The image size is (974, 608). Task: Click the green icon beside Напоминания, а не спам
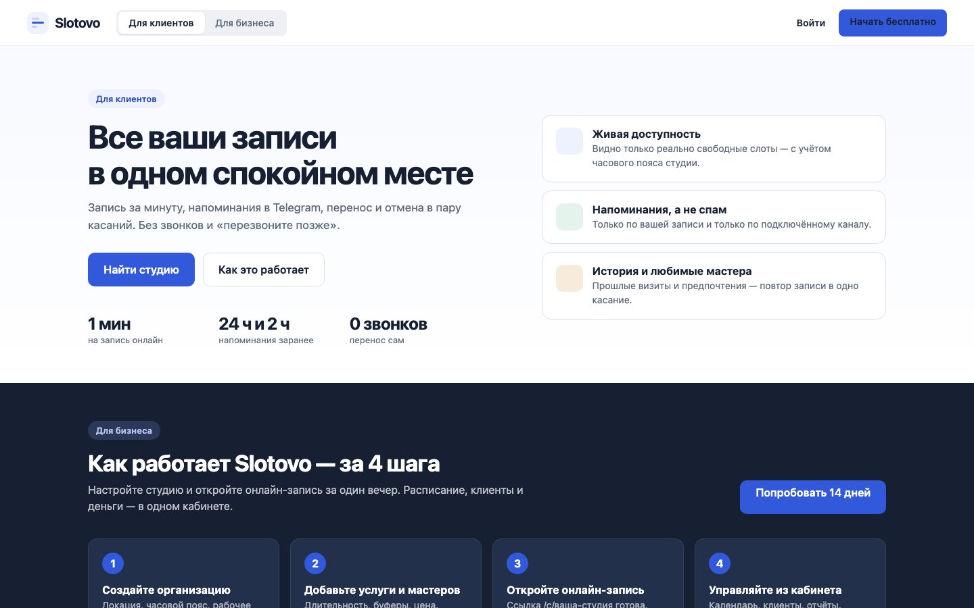(x=570, y=217)
